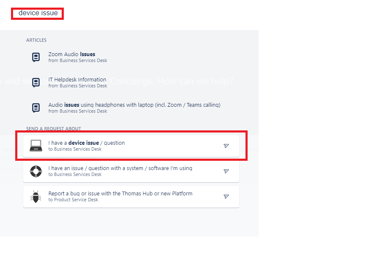Click the laptop icon for device issue request
The image size is (390, 265).
(36, 146)
